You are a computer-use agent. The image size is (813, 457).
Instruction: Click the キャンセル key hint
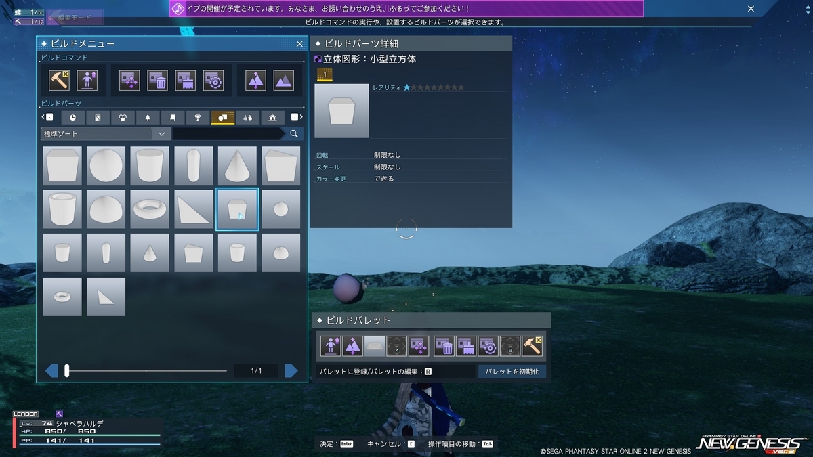(x=391, y=444)
